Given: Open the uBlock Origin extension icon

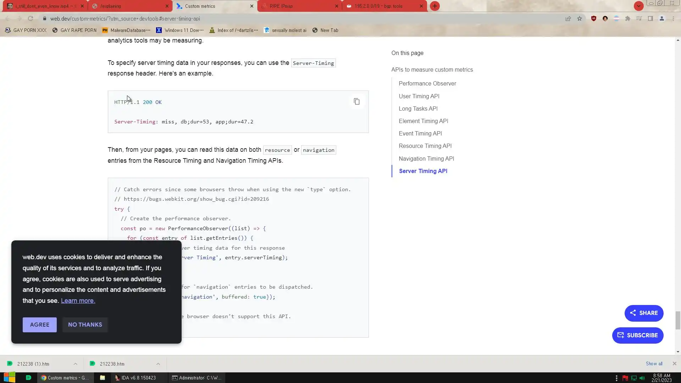Looking at the screenshot, I should click(x=593, y=18).
